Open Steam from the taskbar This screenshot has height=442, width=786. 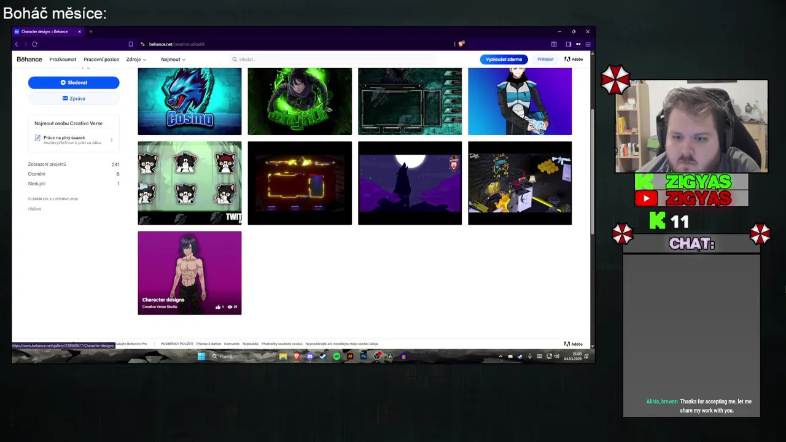click(x=323, y=356)
